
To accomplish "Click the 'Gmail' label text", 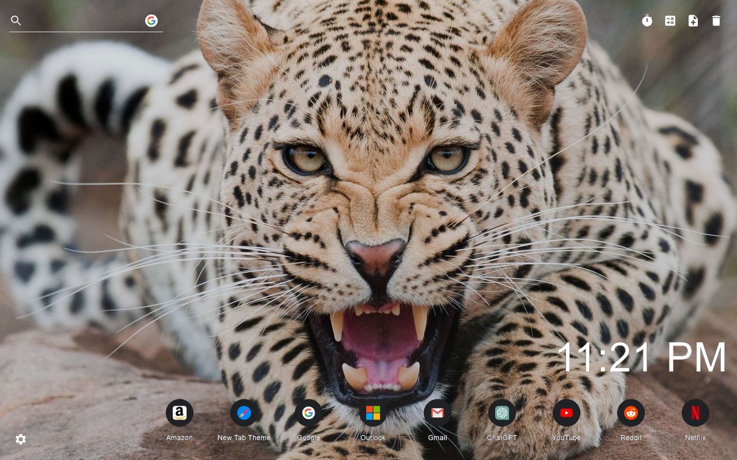I will click(438, 438).
